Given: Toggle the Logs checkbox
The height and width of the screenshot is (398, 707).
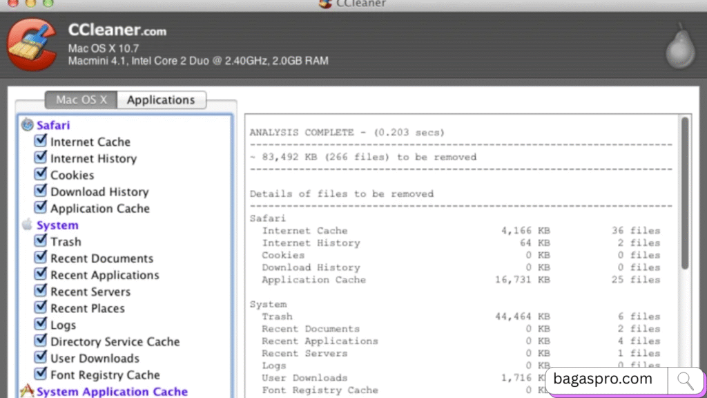Looking at the screenshot, I should click(40, 325).
